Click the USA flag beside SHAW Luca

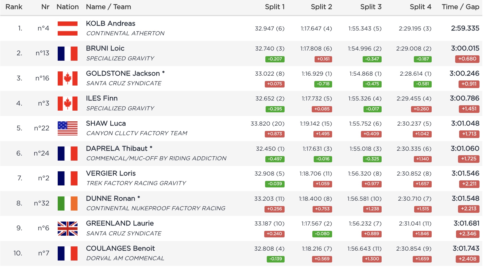[x=67, y=128]
